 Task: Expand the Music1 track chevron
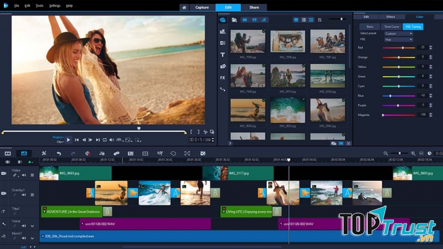32,238
